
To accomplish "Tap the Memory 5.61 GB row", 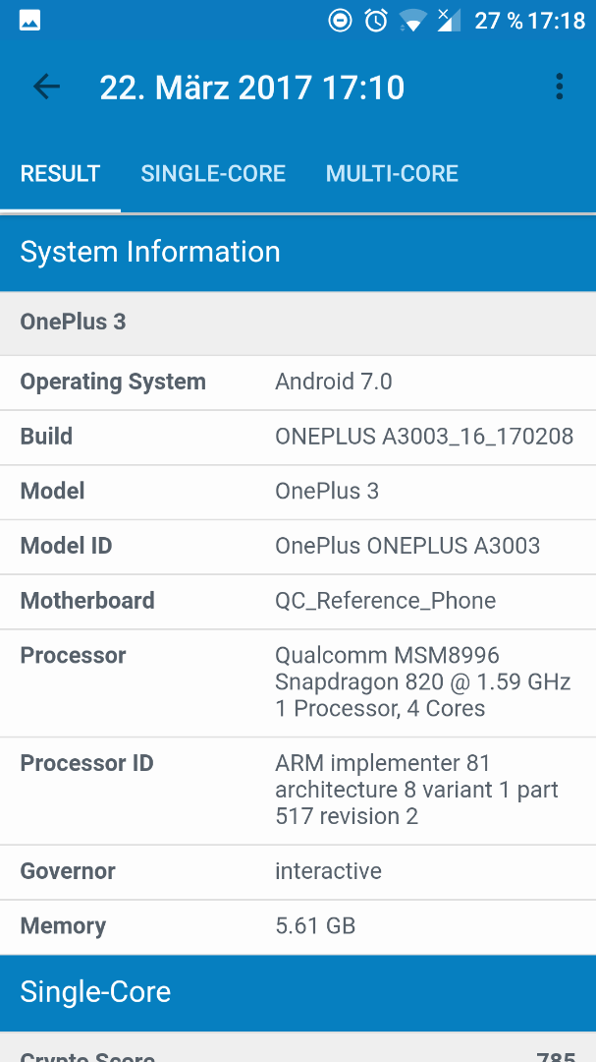I will click(298, 926).
